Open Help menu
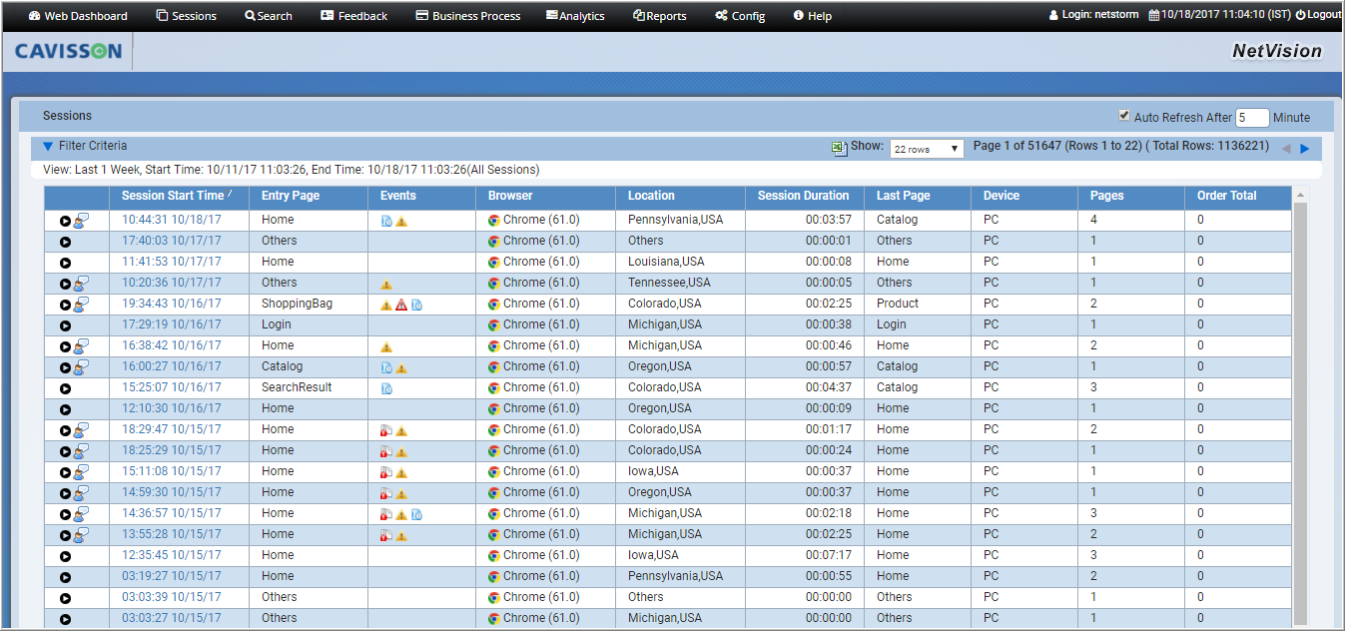 [813, 16]
